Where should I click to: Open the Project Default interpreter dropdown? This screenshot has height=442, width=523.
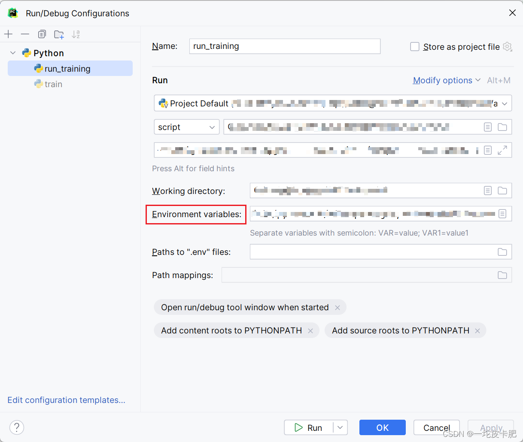coord(505,103)
